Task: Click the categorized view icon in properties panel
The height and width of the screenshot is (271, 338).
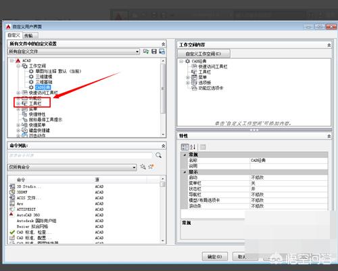Action: coord(185,147)
